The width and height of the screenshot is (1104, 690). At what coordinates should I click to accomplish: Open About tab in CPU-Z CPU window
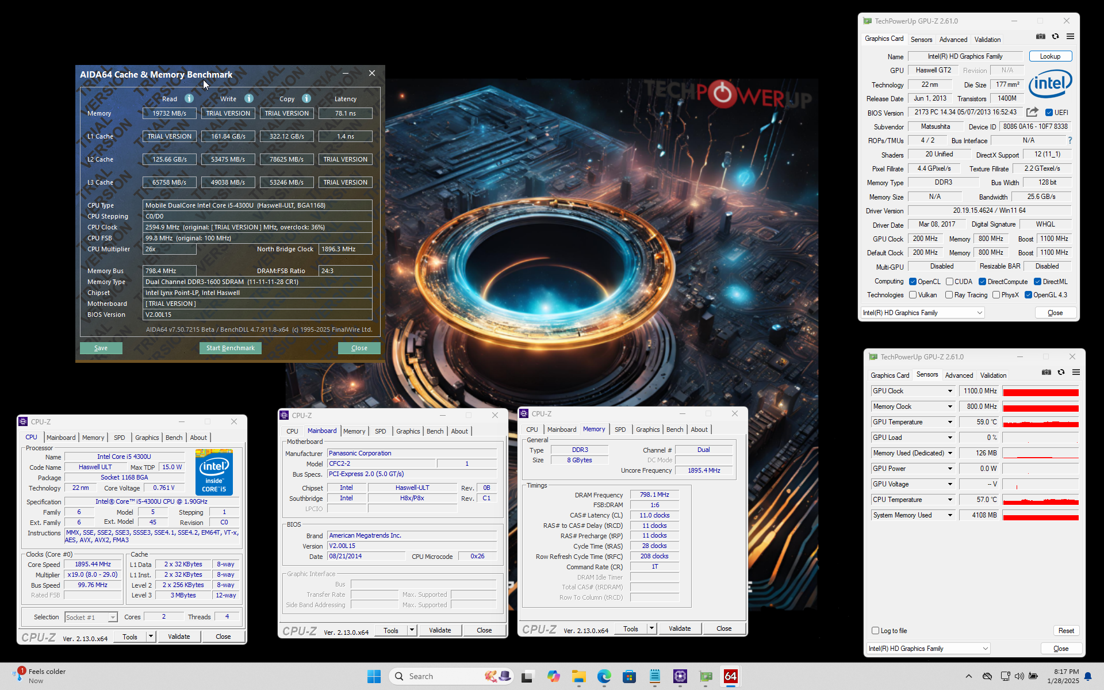(198, 438)
